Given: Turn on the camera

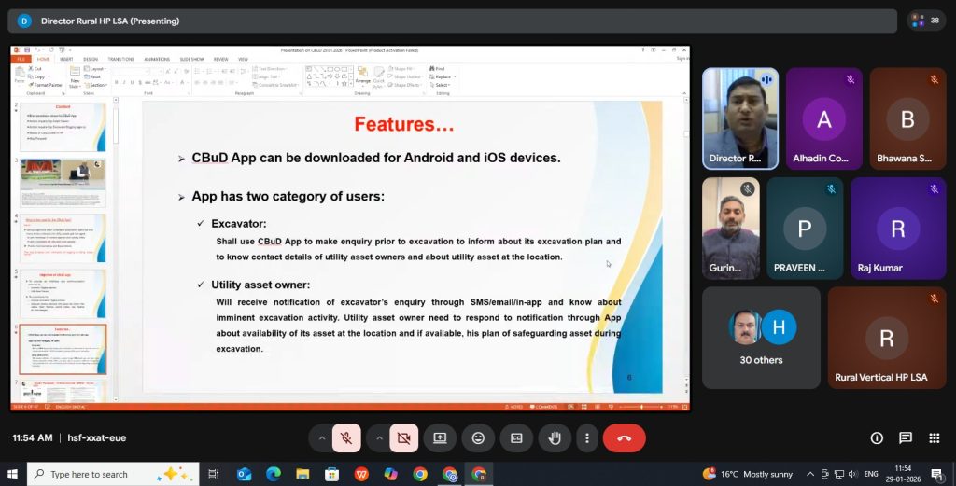Looking at the screenshot, I should tap(403, 437).
